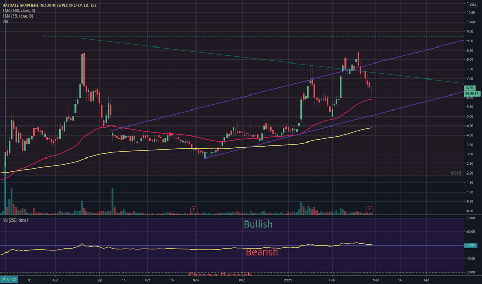
Task: Click the 6.50 current price label
Action: (470, 88)
